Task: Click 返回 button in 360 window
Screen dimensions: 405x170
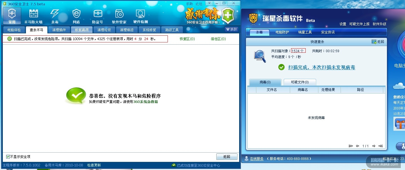Action: pyautogui.click(x=227, y=157)
